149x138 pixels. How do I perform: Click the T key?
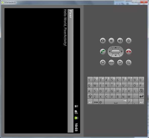[113, 85]
